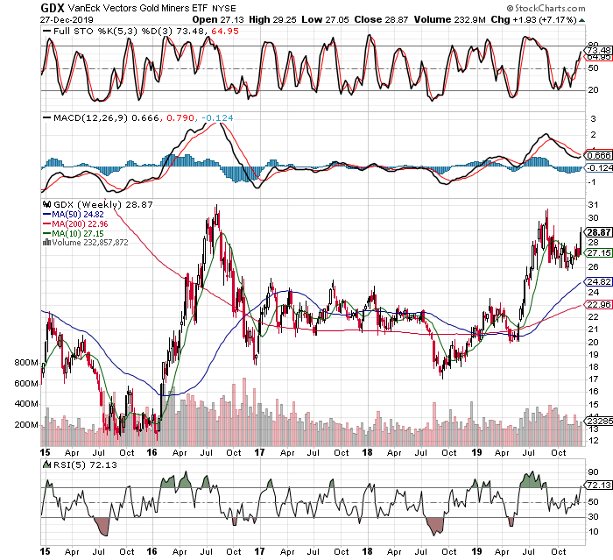Image resolution: width=613 pixels, height=560 pixels.
Task: Click the Open 27.13 value
Action: (x=218, y=19)
